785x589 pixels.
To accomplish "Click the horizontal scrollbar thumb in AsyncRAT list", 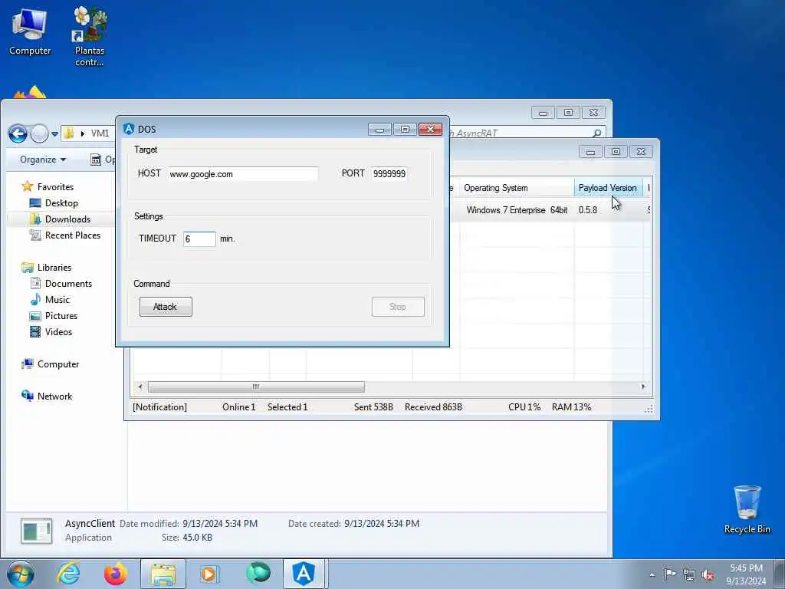I will pyautogui.click(x=256, y=387).
